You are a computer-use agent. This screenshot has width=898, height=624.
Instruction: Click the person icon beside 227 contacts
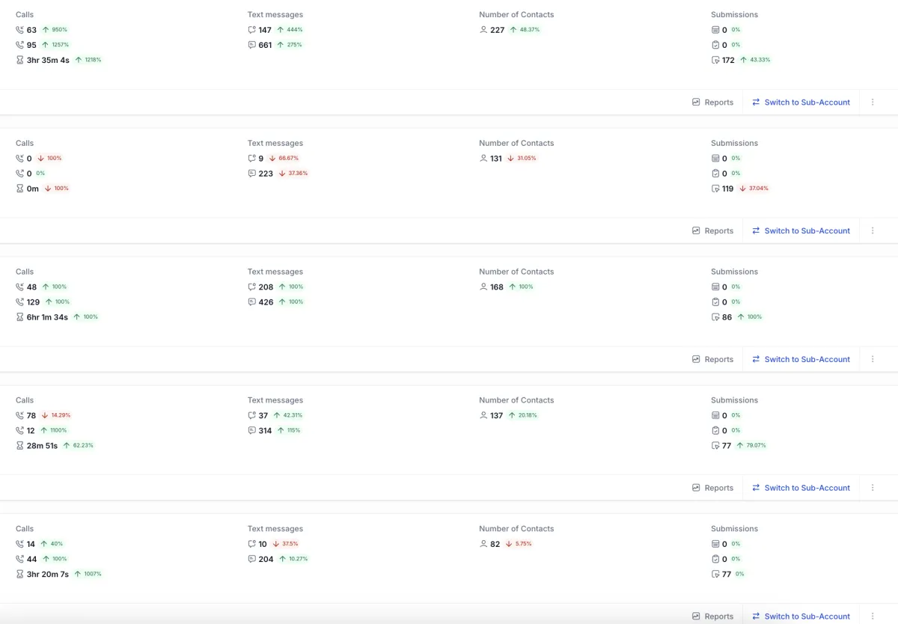coord(483,30)
